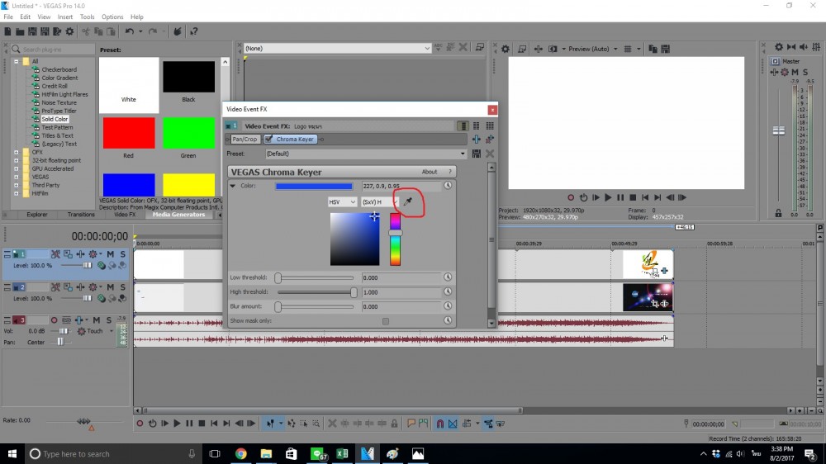Open the Tools menu
Image resolution: width=826 pixels, height=464 pixels.
pos(87,17)
